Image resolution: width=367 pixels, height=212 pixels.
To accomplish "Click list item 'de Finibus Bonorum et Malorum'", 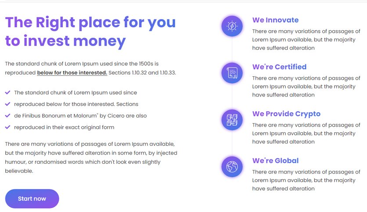I will 80,116.
